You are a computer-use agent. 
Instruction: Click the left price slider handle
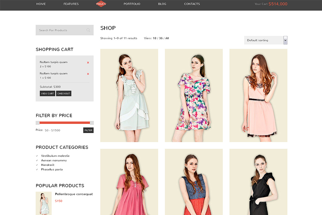[x=38, y=123]
